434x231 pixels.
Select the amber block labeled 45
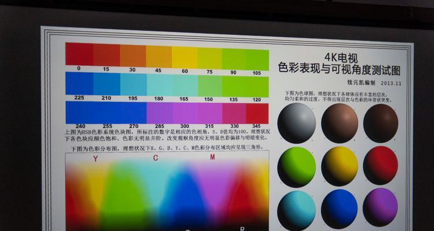coord(159,57)
